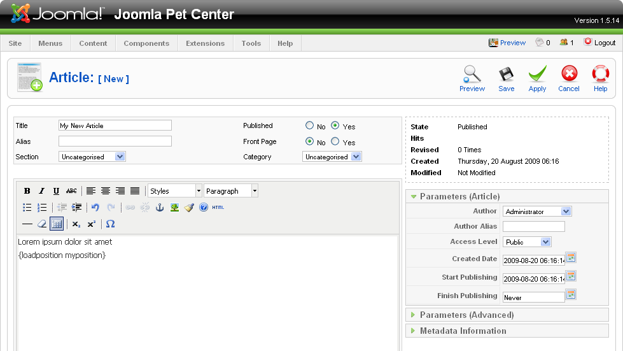This screenshot has width=623, height=351.
Task: Click the Undo arrow icon
Action: (x=95, y=208)
